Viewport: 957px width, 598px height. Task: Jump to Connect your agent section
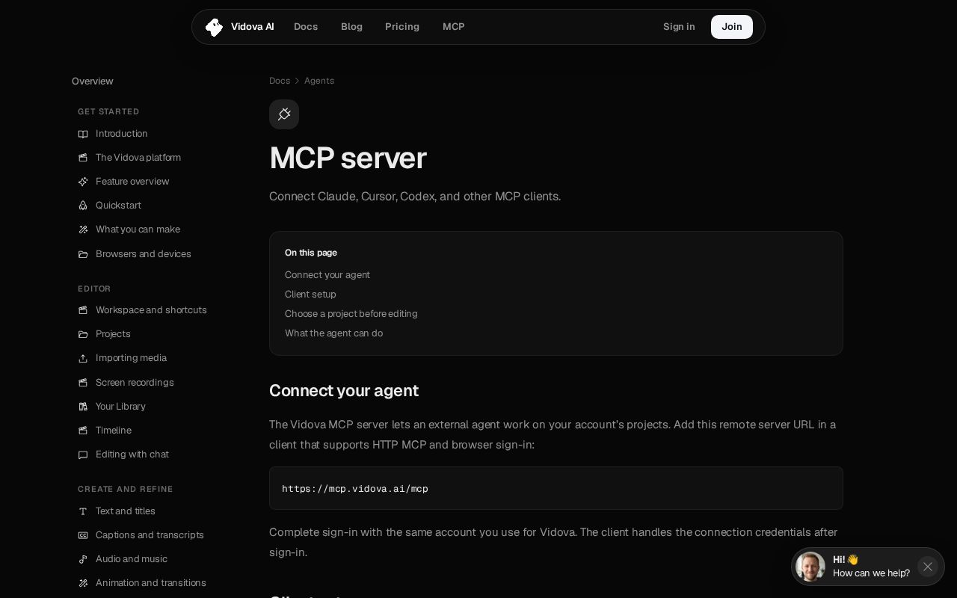pyautogui.click(x=327, y=275)
